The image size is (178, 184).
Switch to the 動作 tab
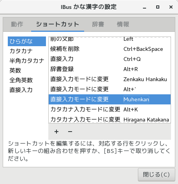[x=17, y=24]
